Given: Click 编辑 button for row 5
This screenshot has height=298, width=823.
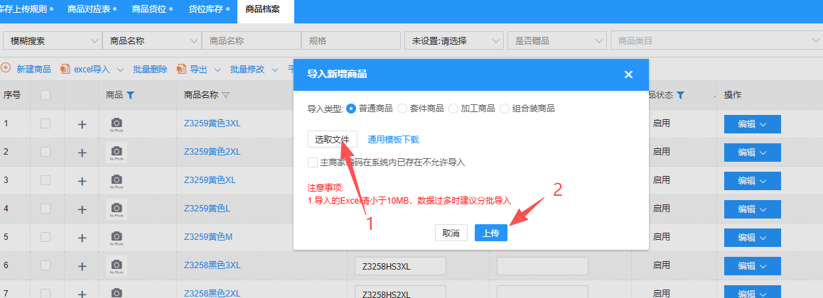Looking at the screenshot, I should click(x=753, y=238).
